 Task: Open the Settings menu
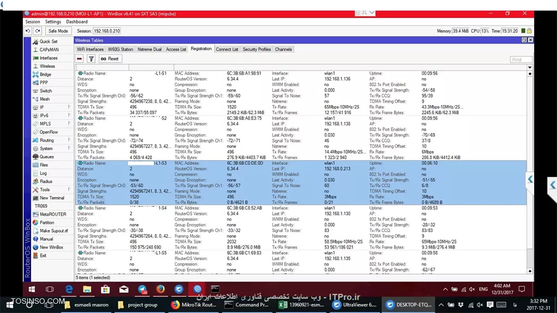53,22
